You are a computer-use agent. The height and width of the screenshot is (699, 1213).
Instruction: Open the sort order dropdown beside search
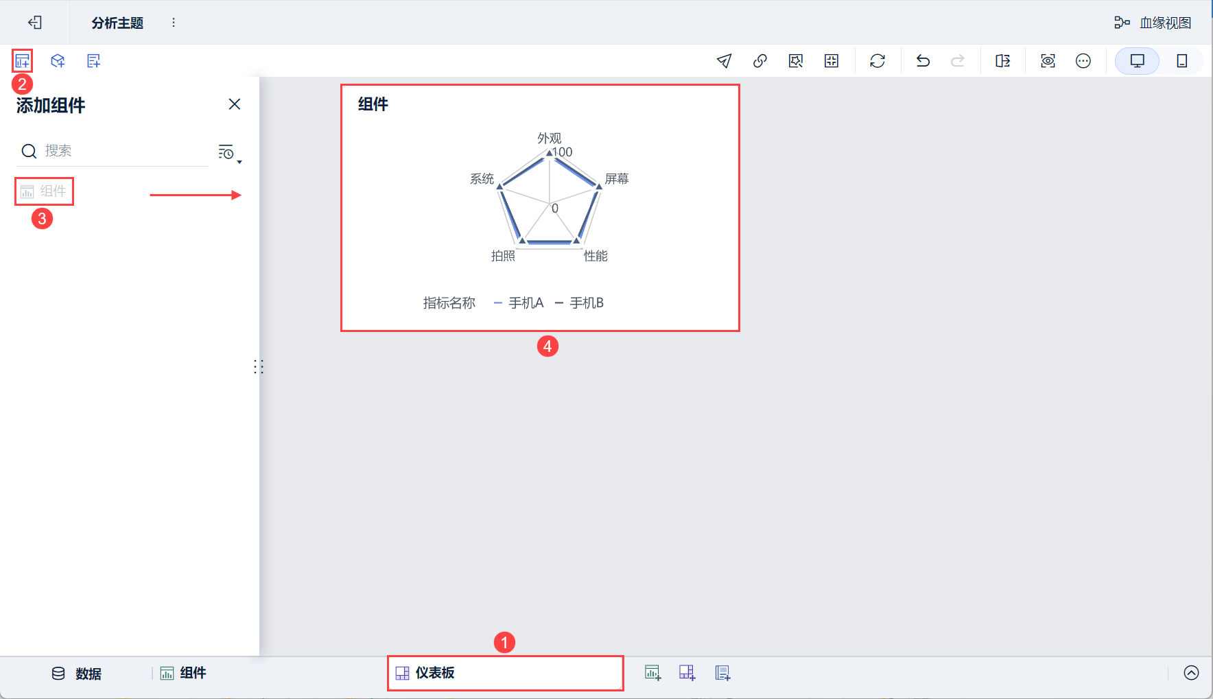click(x=228, y=153)
